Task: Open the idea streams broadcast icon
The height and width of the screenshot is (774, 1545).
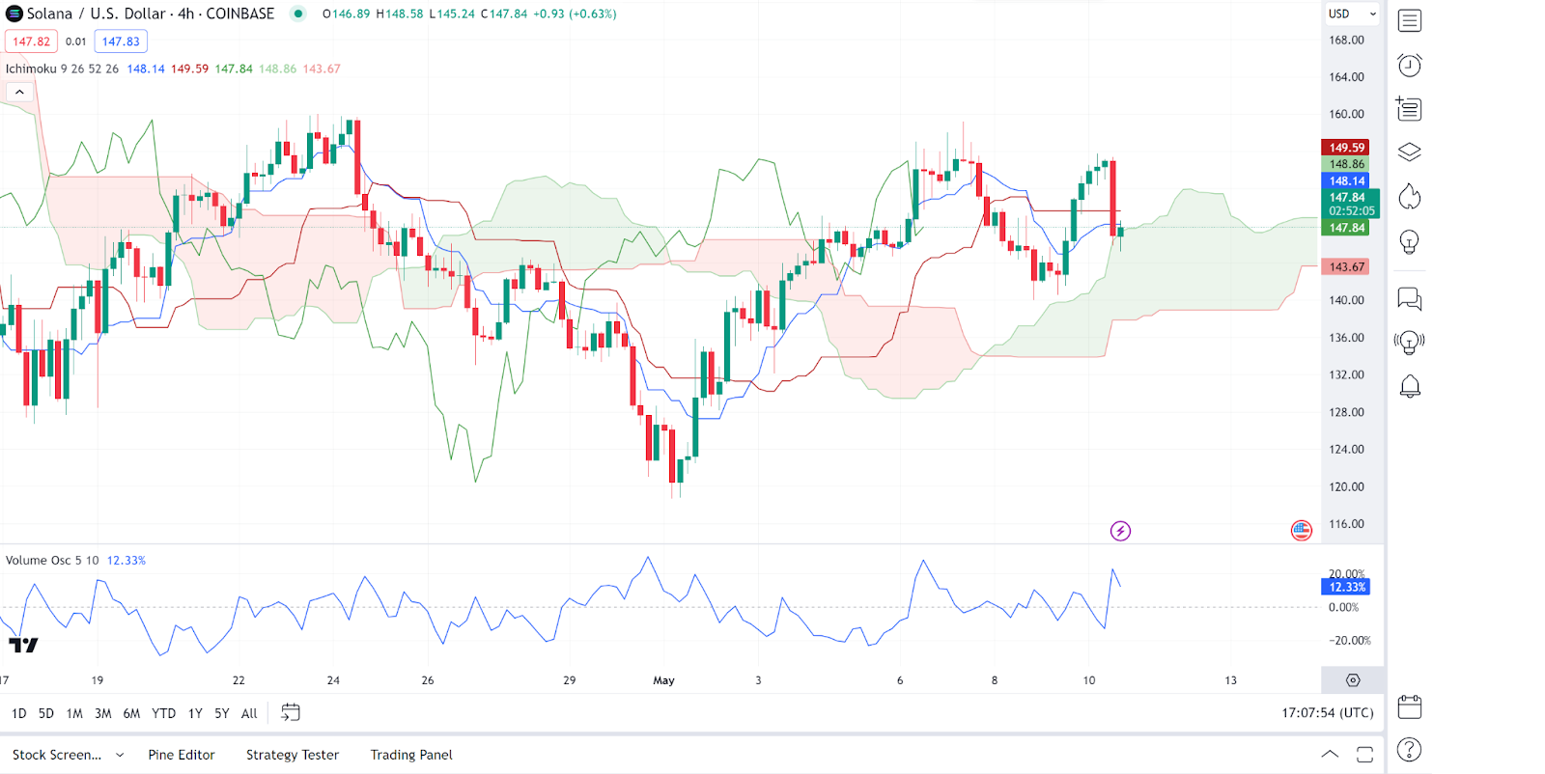Action: [1410, 342]
